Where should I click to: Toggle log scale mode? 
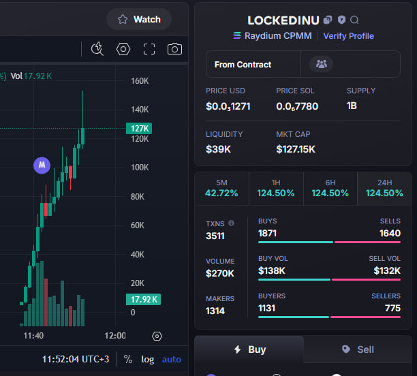[x=148, y=360]
